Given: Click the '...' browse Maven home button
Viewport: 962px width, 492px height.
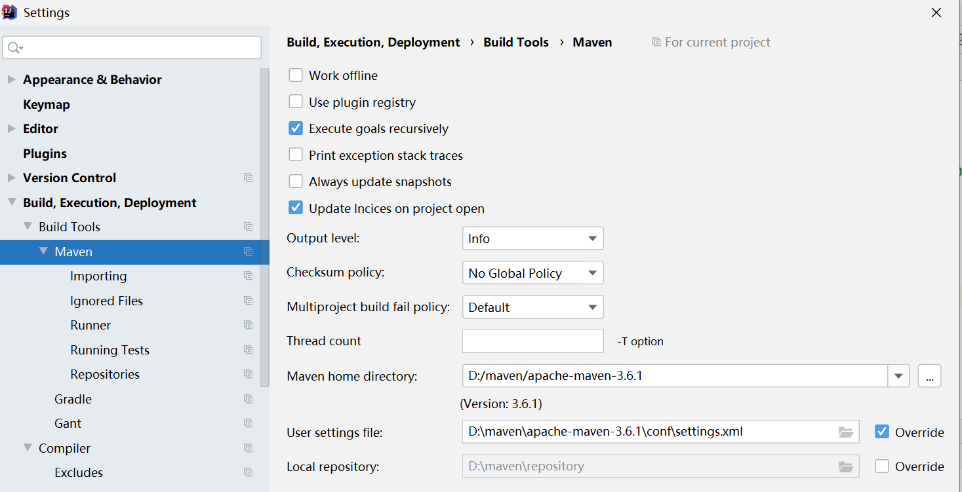Looking at the screenshot, I should [929, 376].
